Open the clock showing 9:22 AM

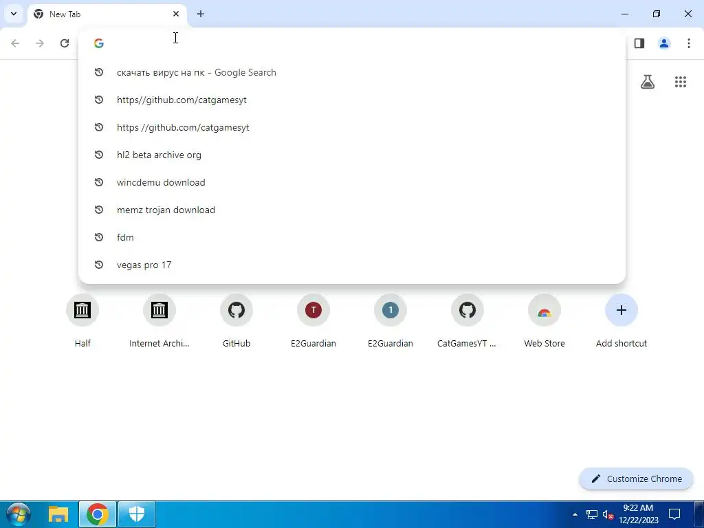pyautogui.click(x=639, y=514)
